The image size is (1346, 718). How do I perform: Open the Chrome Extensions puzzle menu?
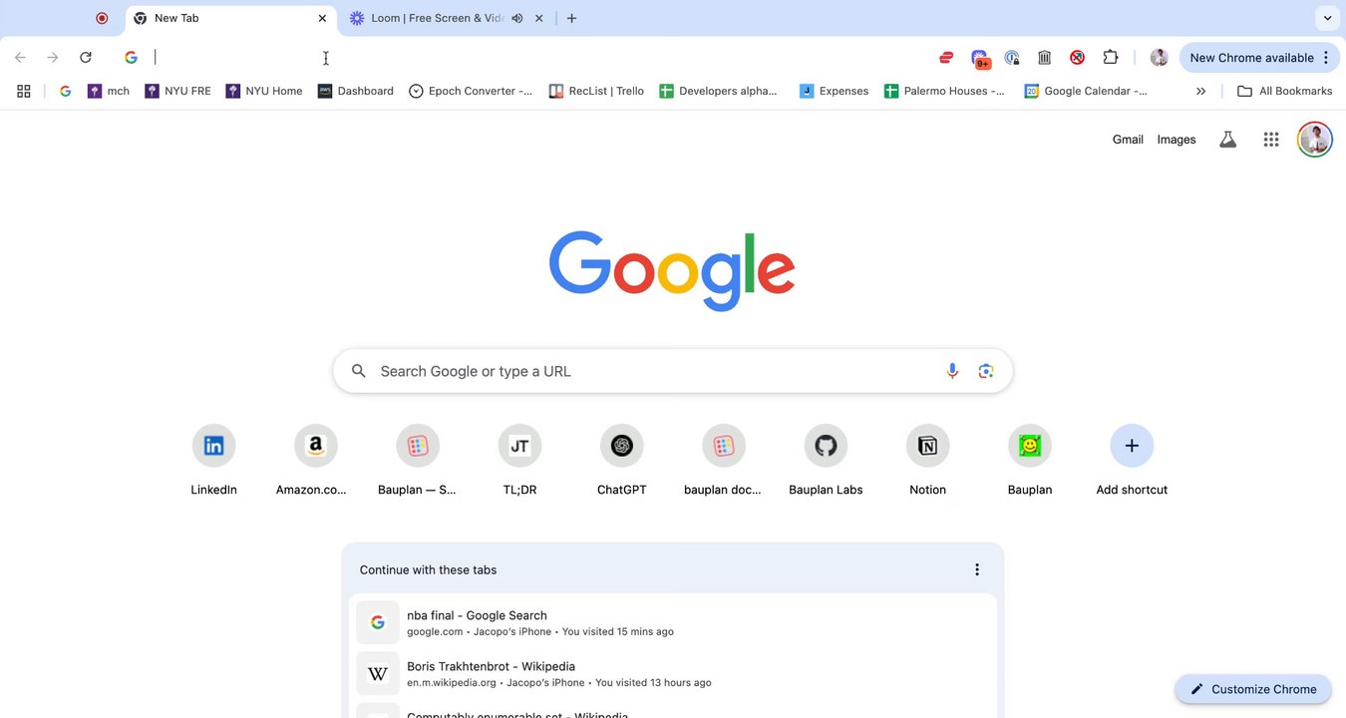[1110, 58]
